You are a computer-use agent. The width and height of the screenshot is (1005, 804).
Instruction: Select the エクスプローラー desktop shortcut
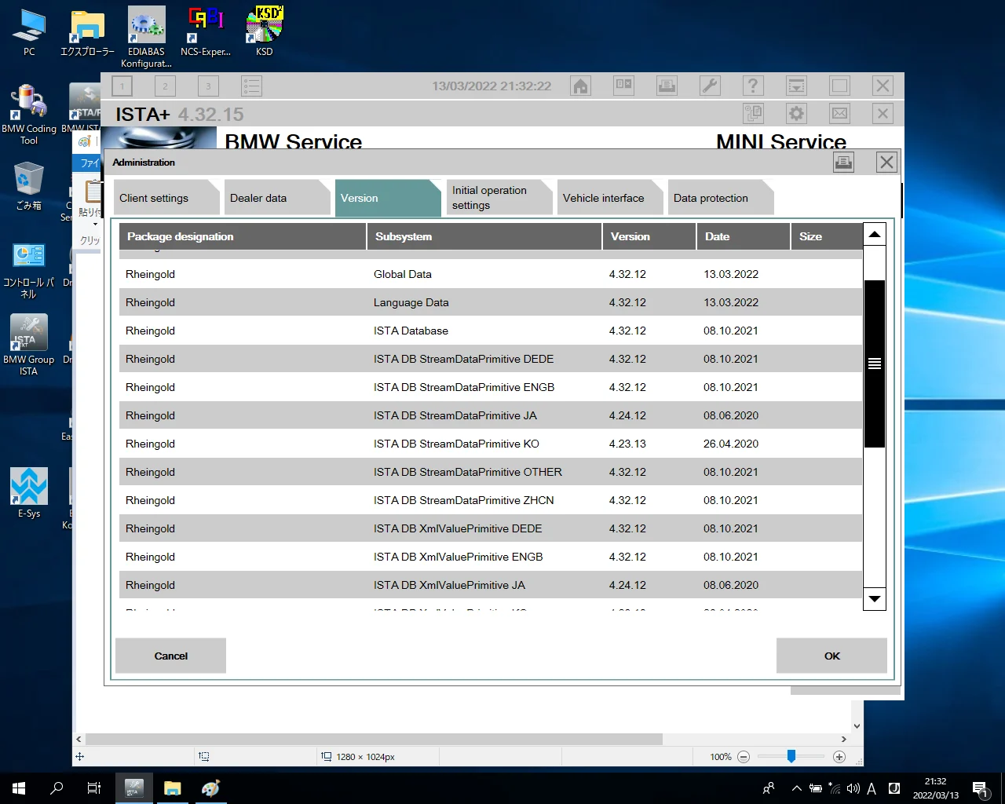pyautogui.click(x=87, y=32)
